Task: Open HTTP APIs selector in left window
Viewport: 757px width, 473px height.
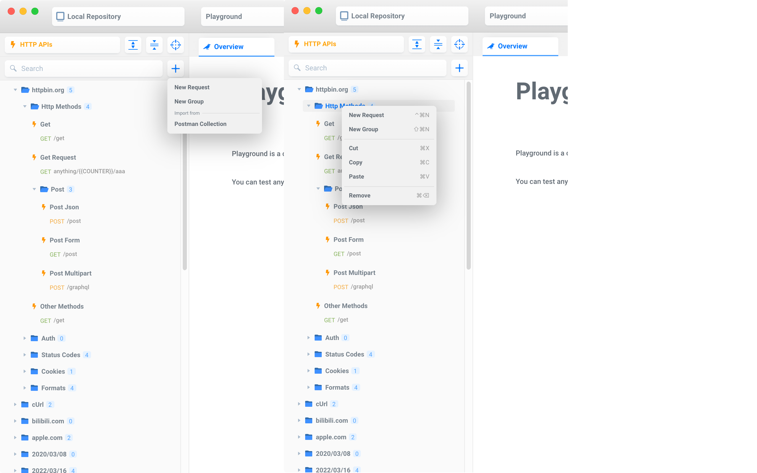Action: click(x=62, y=45)
